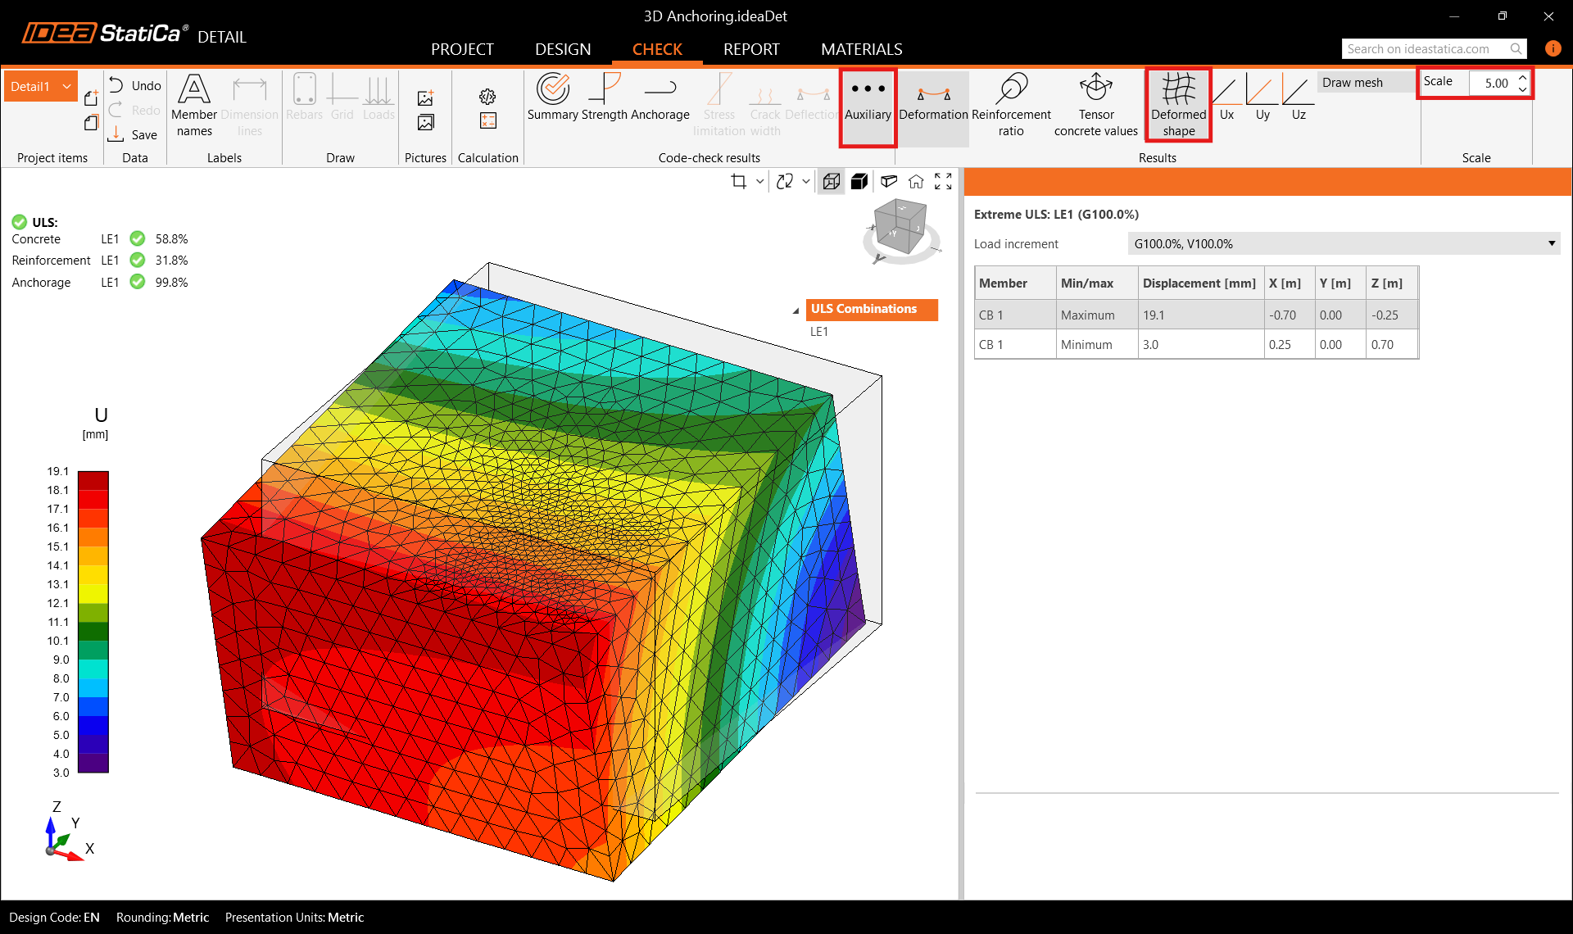The width and height of the screenshot is (1573, 934).
Task: Show Uz displacement component
Action: click(x=1299, y=98)
